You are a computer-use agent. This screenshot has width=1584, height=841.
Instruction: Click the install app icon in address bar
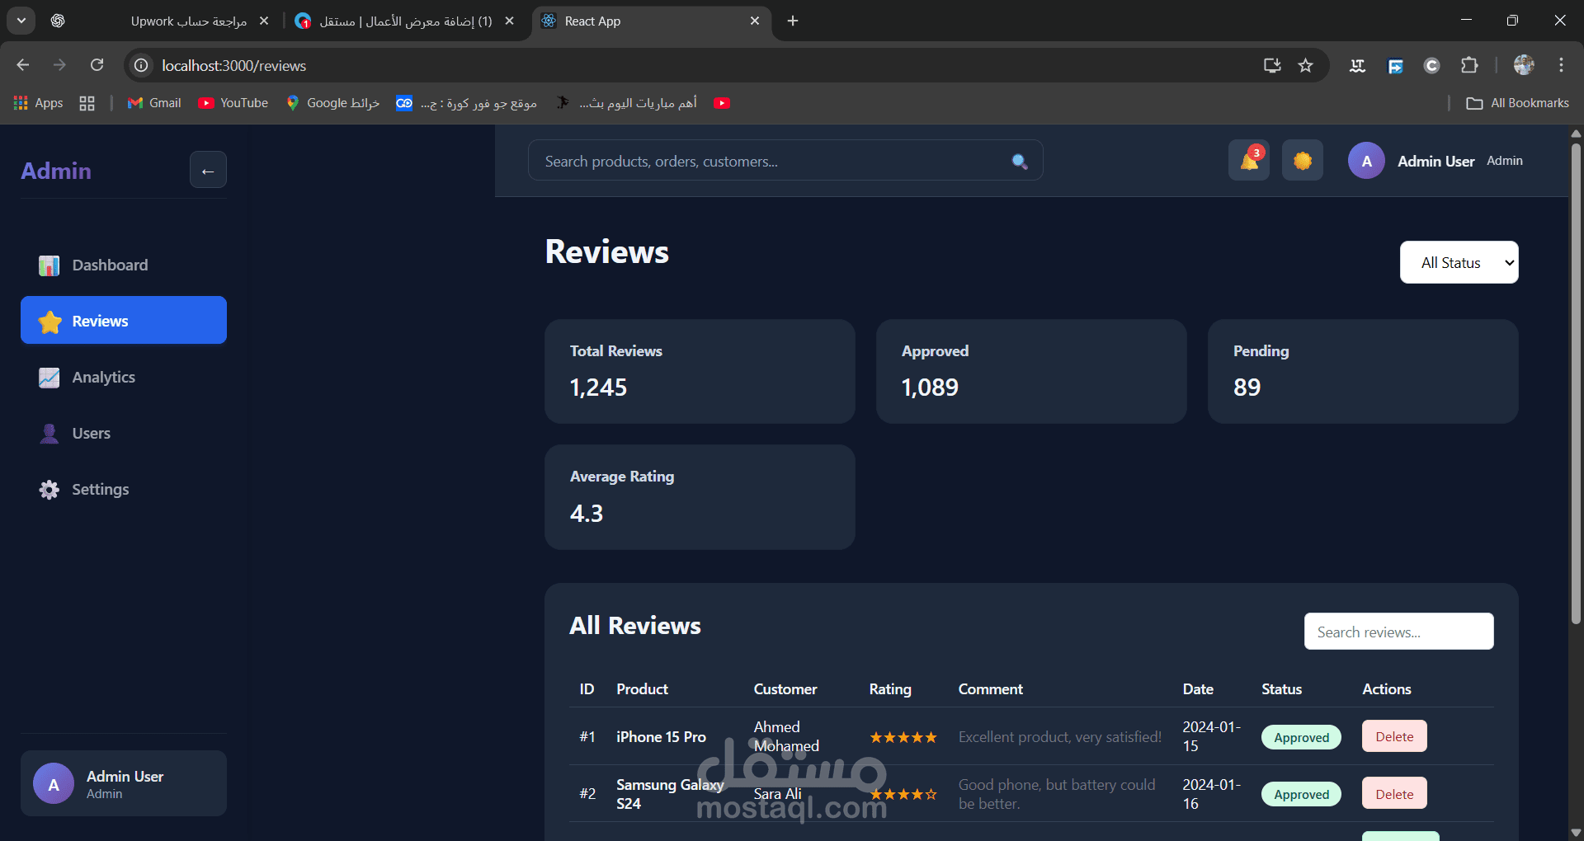pos(1272,65)
